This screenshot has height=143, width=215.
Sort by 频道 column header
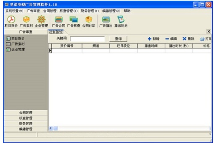(96, 46)
